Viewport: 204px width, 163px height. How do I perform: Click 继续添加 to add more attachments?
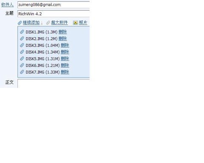click(31, 22)
